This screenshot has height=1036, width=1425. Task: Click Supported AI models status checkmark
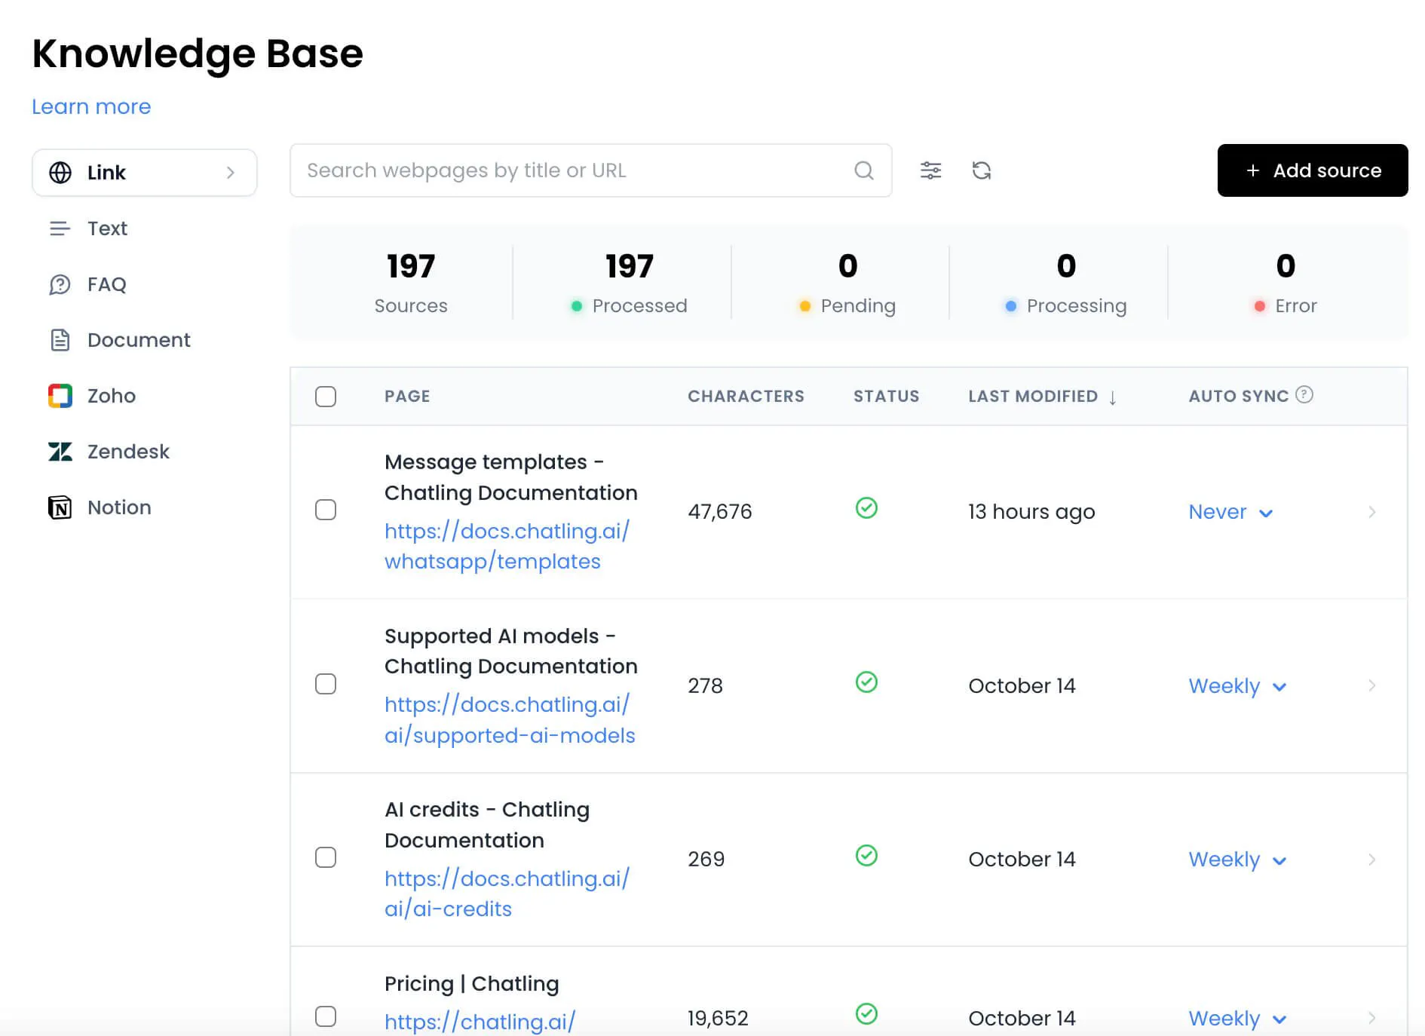pos(866,682)
